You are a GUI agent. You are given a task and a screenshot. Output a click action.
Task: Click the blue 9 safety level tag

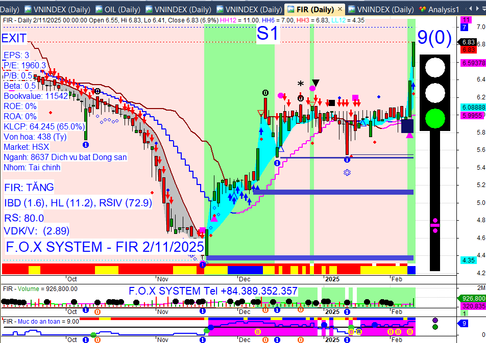(x=463, y=324)
